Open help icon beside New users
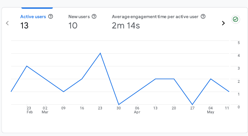 [94, 16]
